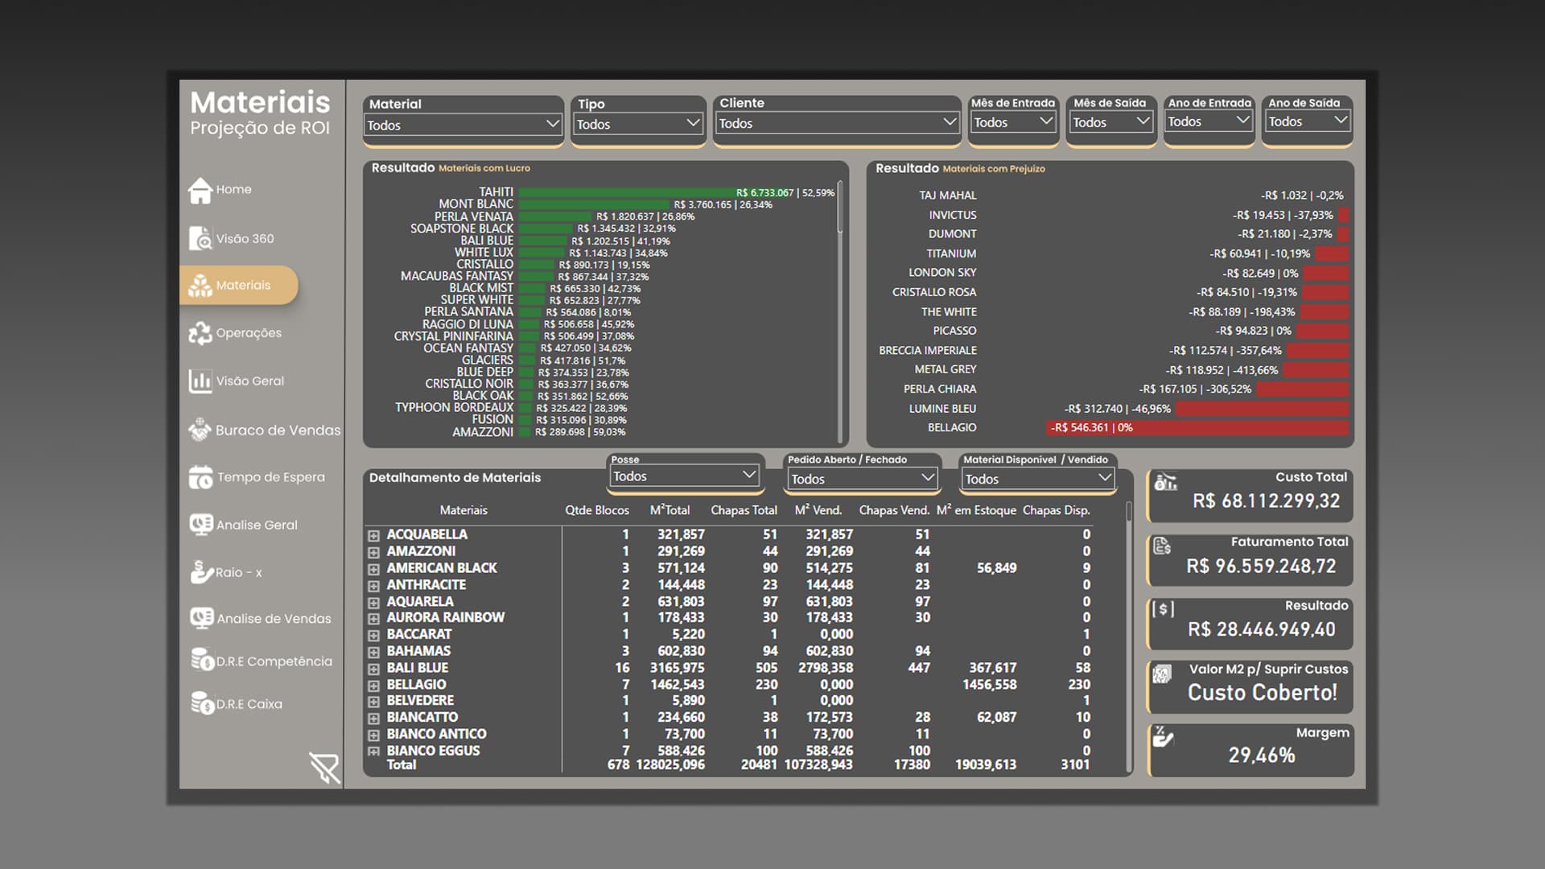Open the Cliente filter dropdown
Image resolution: width=1545 pixels, height=869 pixels.
837,123
